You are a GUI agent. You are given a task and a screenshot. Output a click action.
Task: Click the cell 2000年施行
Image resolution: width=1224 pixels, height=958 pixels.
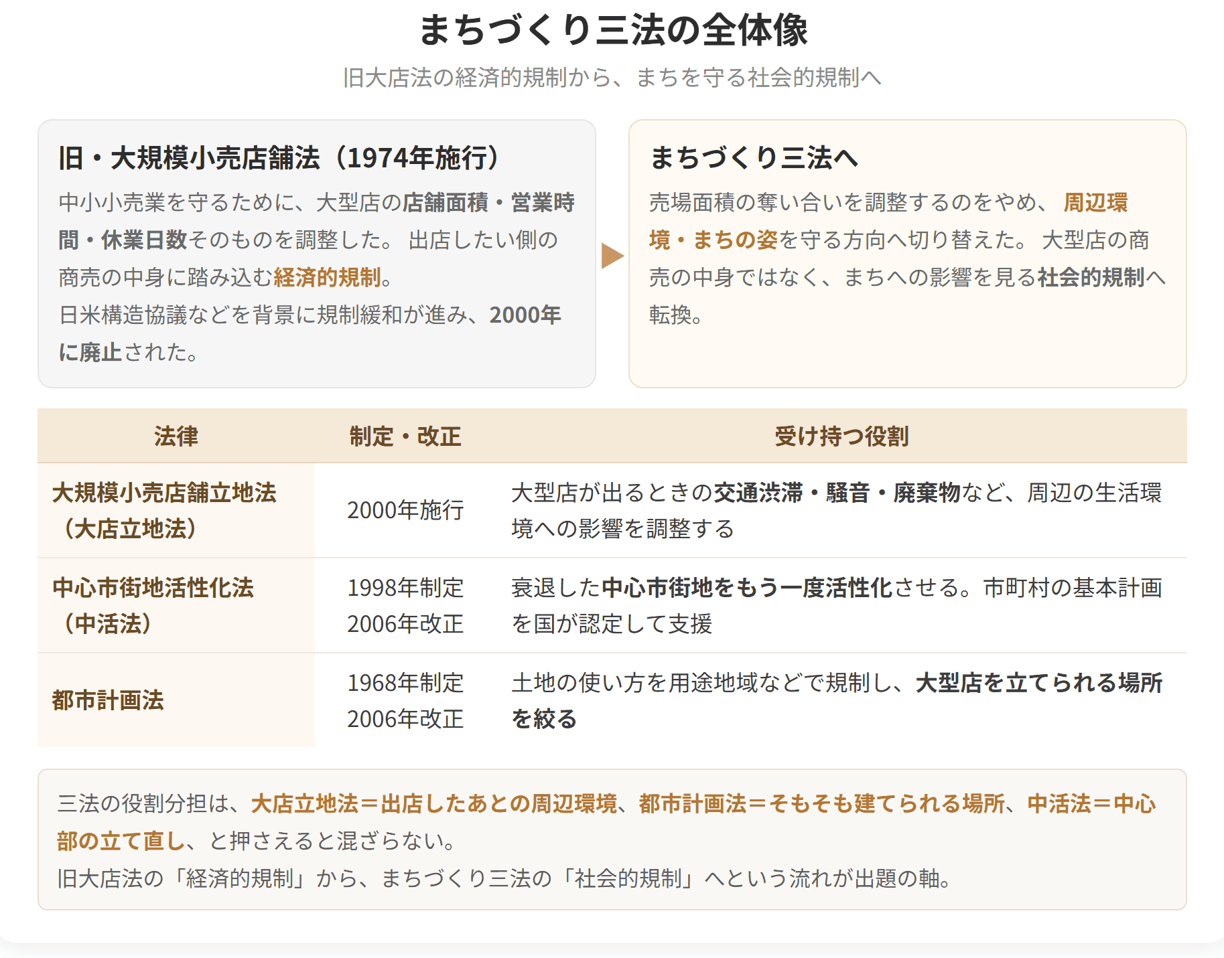coord(405,511)
